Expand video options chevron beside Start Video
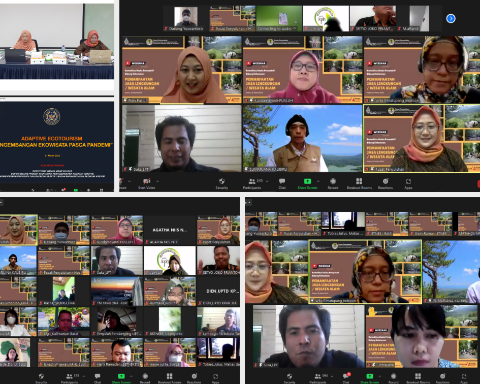Viewport: 480px width, 384px height. click(157, 181)
